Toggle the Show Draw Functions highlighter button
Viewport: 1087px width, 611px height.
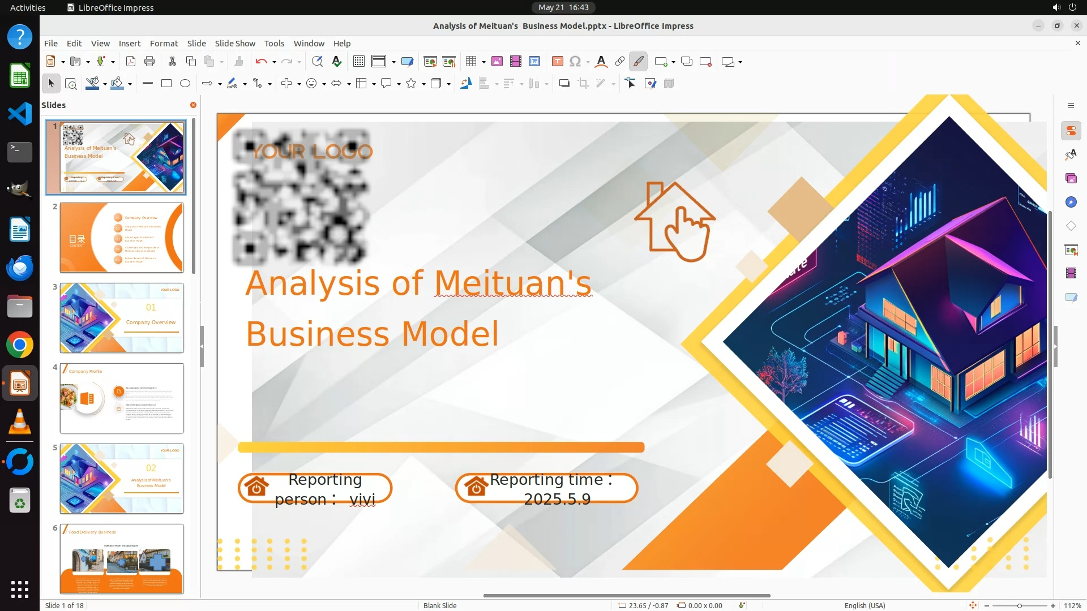point(638,62)
